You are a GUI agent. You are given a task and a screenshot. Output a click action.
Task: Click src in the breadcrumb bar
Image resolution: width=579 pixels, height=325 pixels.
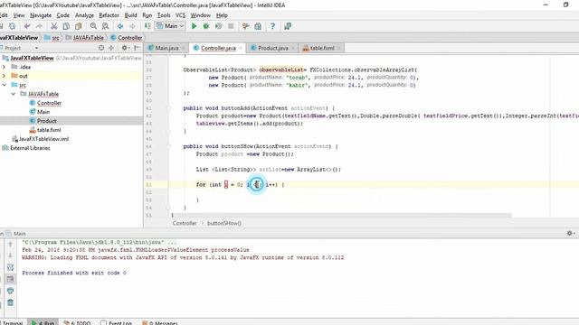55,38
